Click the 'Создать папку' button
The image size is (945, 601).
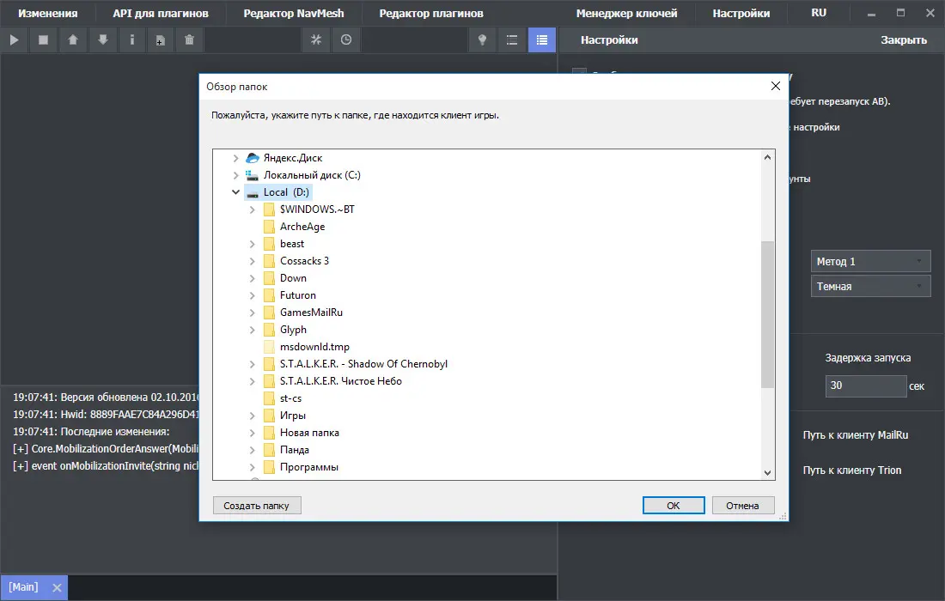(257, 506)
